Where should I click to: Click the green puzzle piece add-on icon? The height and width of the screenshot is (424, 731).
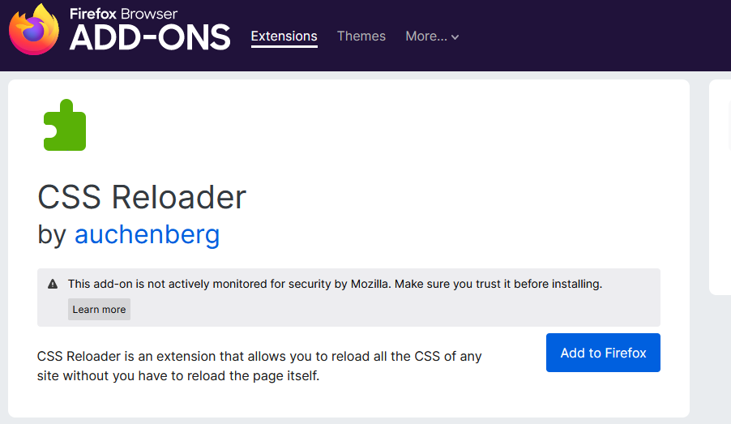65,125
